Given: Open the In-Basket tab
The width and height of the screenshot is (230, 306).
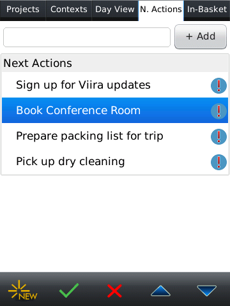Looking at the screenshot, I should click(x=207, y=10).
